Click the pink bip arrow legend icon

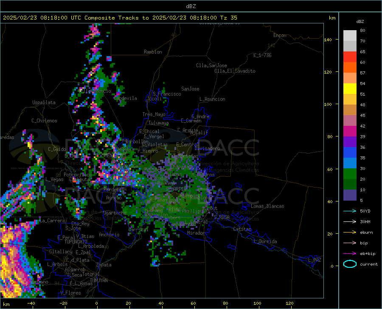[x=350, y=243]
